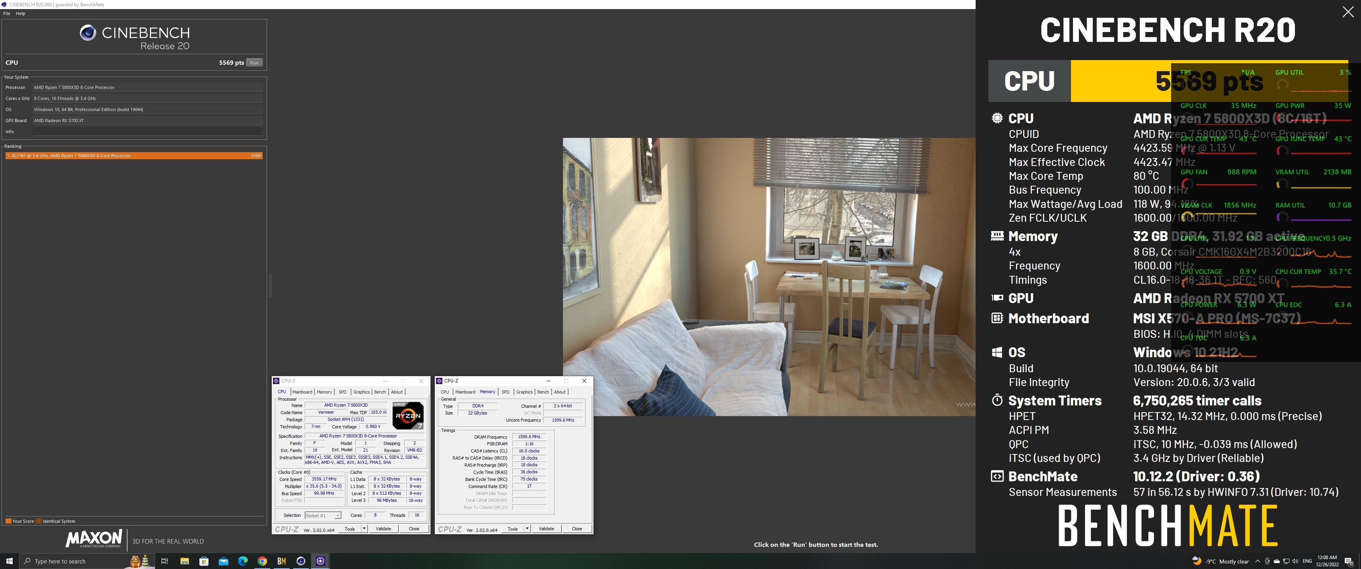Viewport: 1361px width, 569px height.
Task: Click the MAXON logo
Action: (94, 539)
